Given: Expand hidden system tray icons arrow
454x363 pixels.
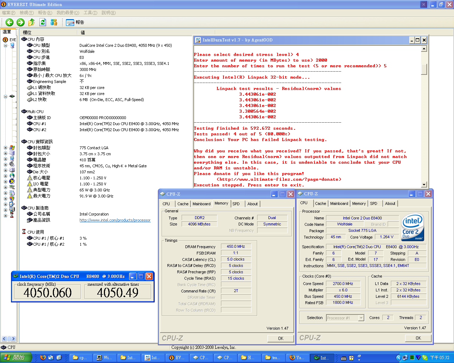Looking at the screenshot, I should click(x=399, y=358).
